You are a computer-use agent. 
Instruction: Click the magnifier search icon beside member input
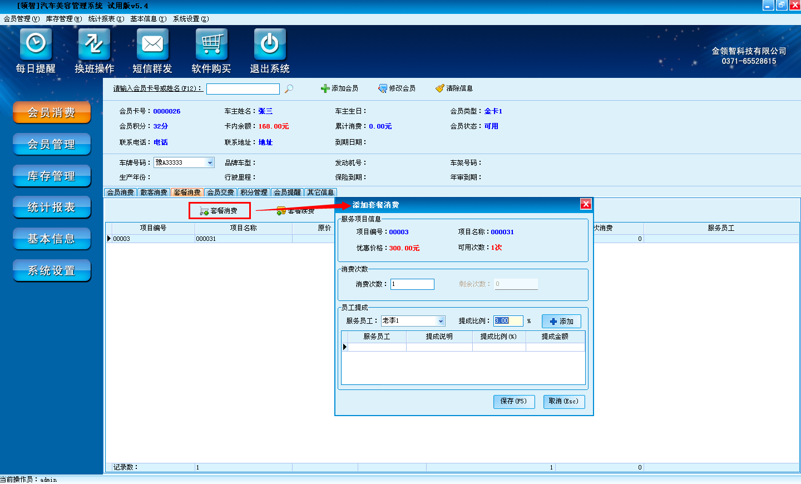click(289, 88)
